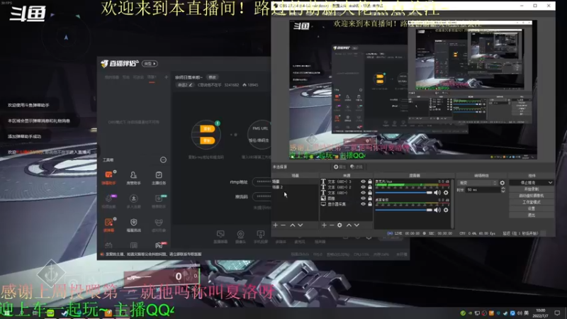Toggle visibility of 文本 (GDI+) 3 source

363,181
